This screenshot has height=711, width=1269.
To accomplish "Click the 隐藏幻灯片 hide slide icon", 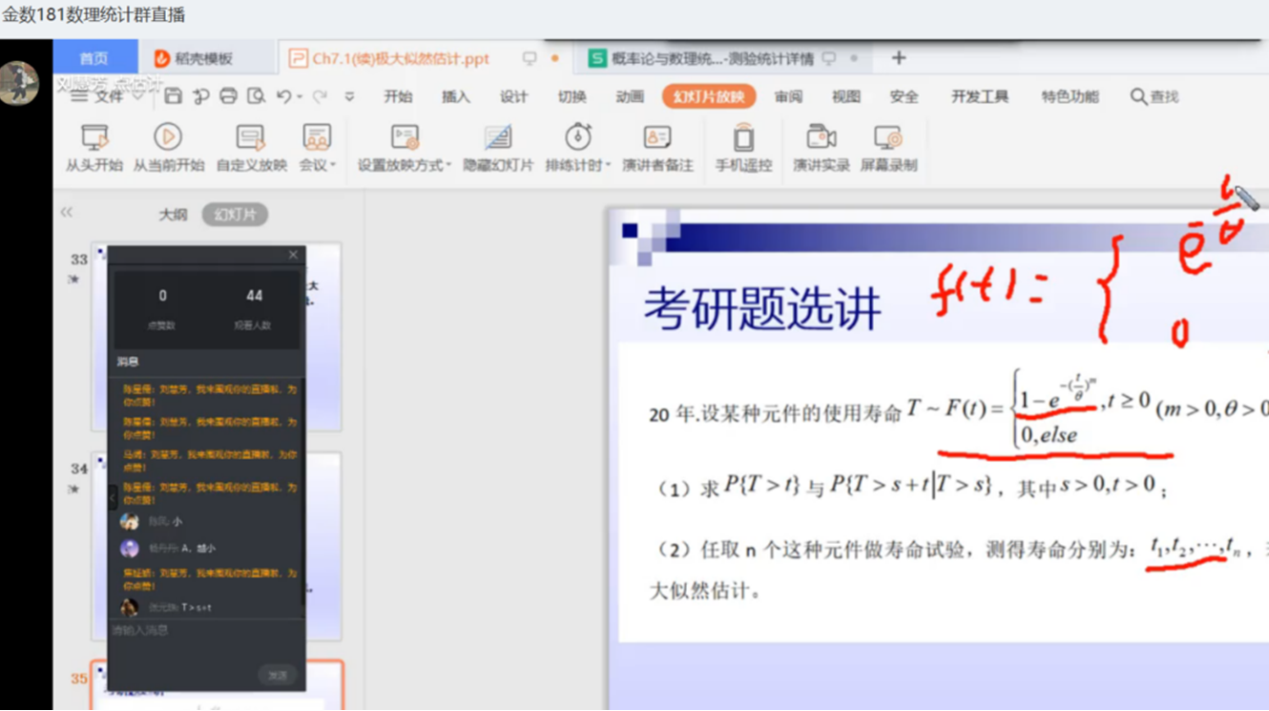I will pos(497,138).
